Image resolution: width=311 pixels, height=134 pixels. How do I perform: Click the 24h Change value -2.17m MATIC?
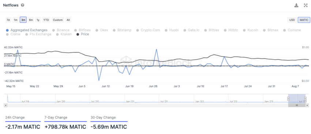(23, 127)
